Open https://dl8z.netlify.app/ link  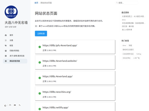click(x=55, y=107)
